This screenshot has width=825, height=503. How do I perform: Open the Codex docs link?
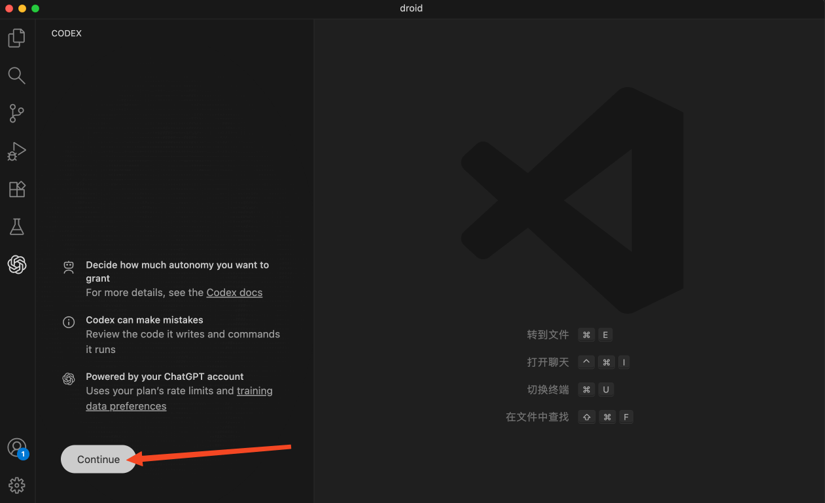point(234,293)
